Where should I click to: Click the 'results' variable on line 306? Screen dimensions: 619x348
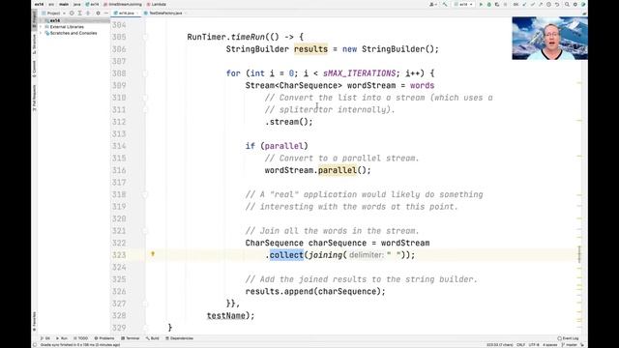tap(310, 49)
